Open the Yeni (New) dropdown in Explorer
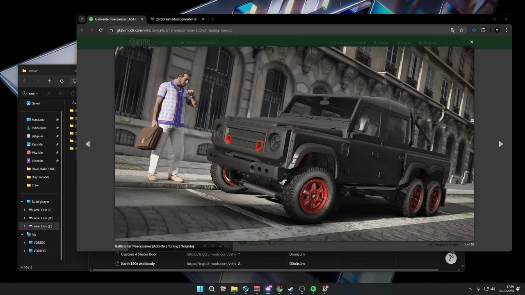Screen dimensions: 525x295 tap(30, 93)
